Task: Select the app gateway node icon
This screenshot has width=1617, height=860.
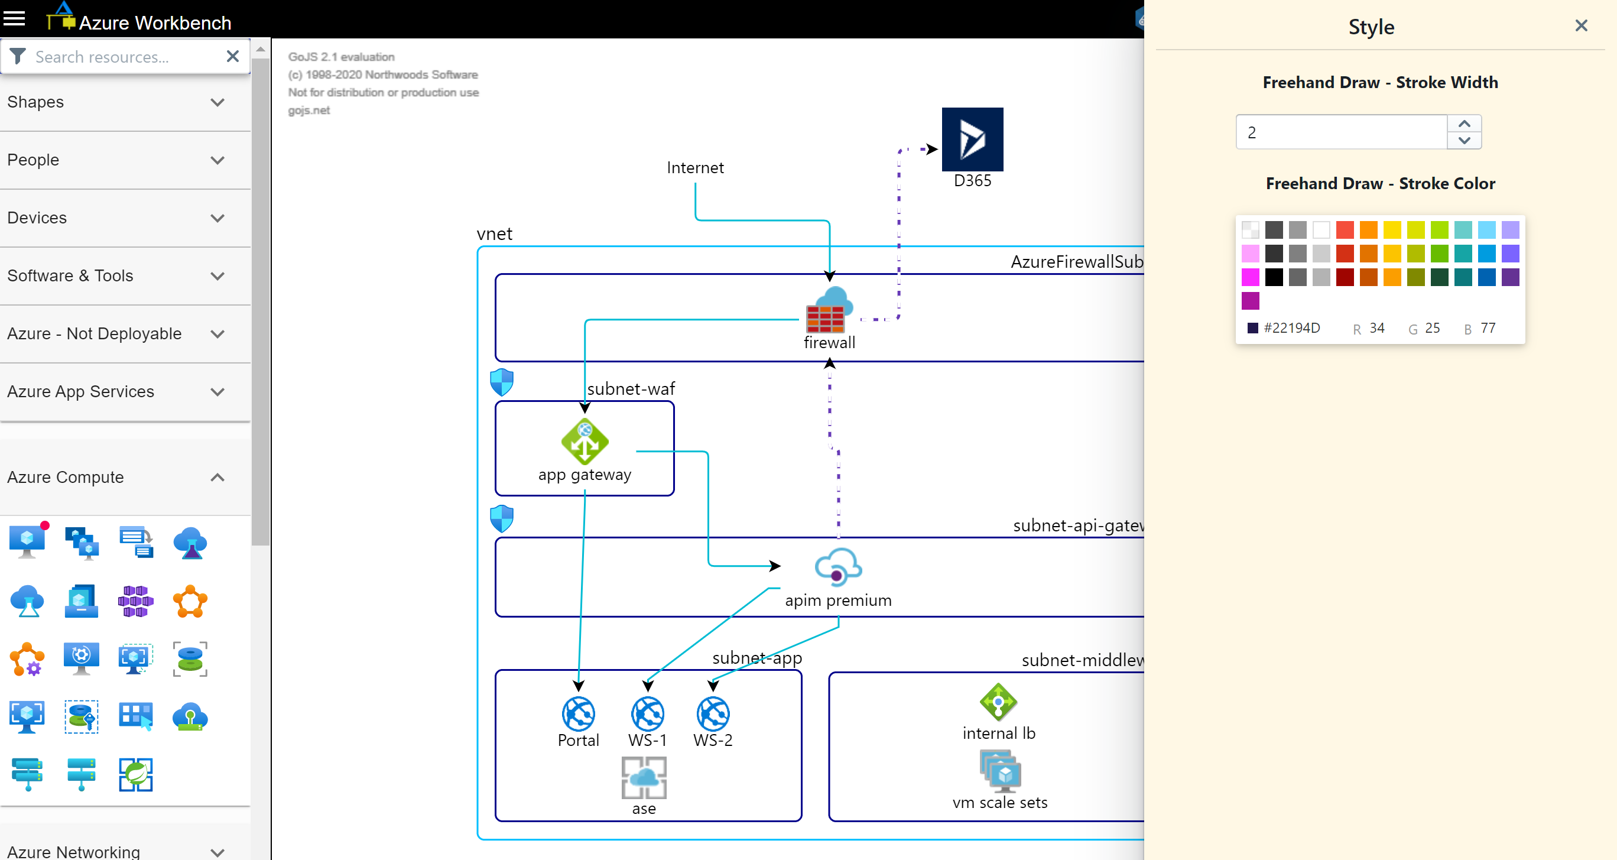Action: 585,442
